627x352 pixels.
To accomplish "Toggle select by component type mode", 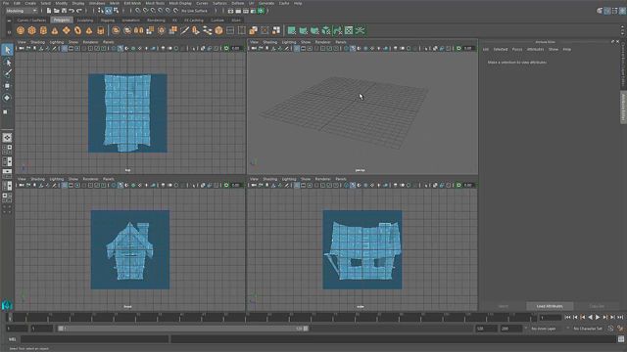I will 116,11.
